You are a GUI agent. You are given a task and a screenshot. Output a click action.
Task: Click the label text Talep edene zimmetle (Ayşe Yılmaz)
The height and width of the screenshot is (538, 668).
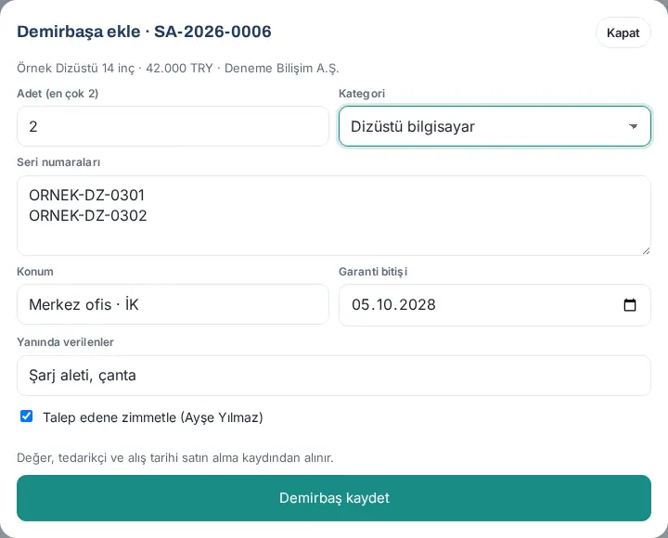152,417
